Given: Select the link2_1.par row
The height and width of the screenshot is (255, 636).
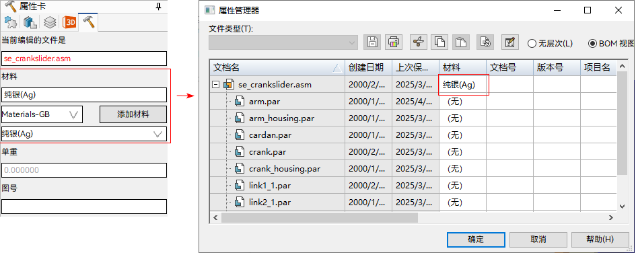Looking at the screenshot, I should point(413,203).
